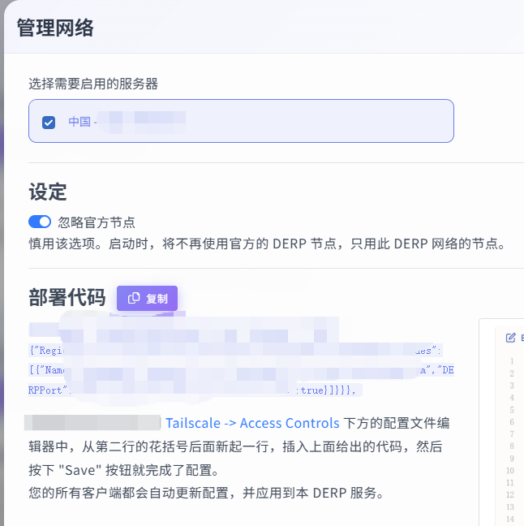Click the edit pencil icon on right panel
This screenshot has height=526, width=524.
[x=510, y=338]
